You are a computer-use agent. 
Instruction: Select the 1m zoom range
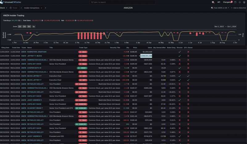(x=20, y=27)
